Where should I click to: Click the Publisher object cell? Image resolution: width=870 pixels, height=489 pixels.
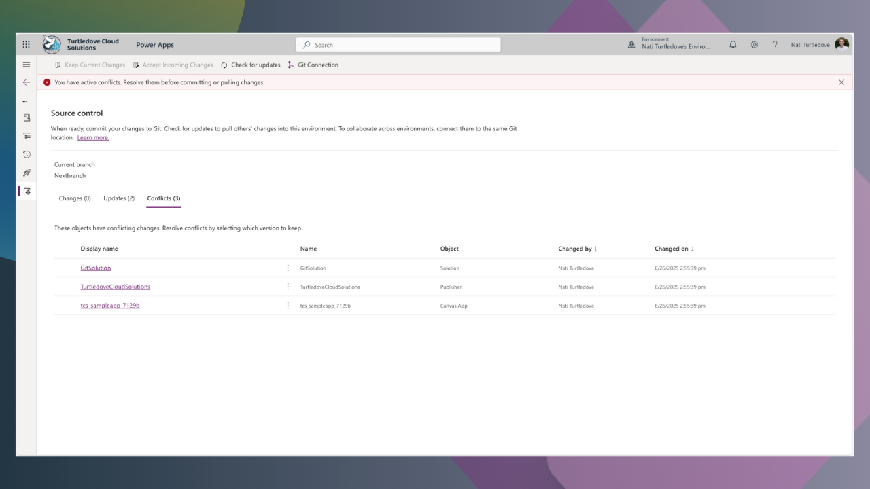(451, 287)
